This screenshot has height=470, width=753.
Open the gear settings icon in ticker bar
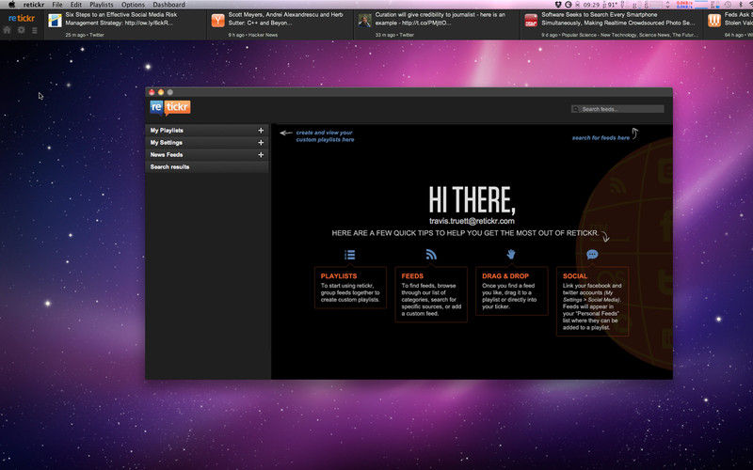point(21,30)
